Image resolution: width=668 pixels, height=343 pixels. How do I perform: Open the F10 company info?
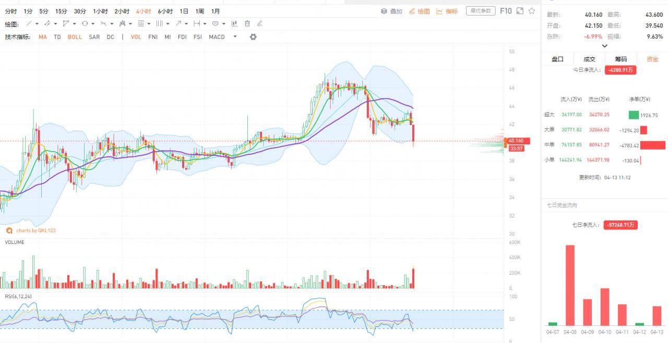point(506,11)
